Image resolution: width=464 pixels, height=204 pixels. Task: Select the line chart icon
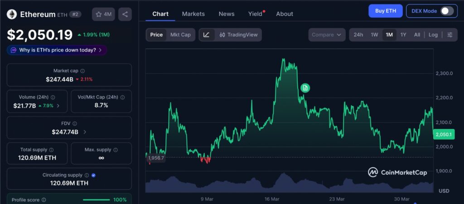pyautogui.click(x=207, y=35)
